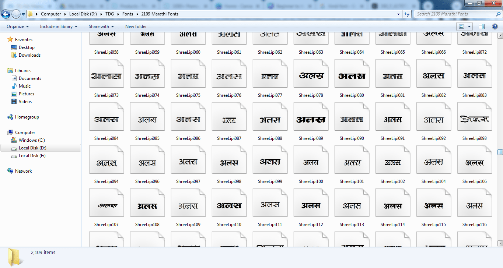This screenshot has height=268, width=503.
Task: Select the ShreeLipi078 font file icon
Action: 311,74
